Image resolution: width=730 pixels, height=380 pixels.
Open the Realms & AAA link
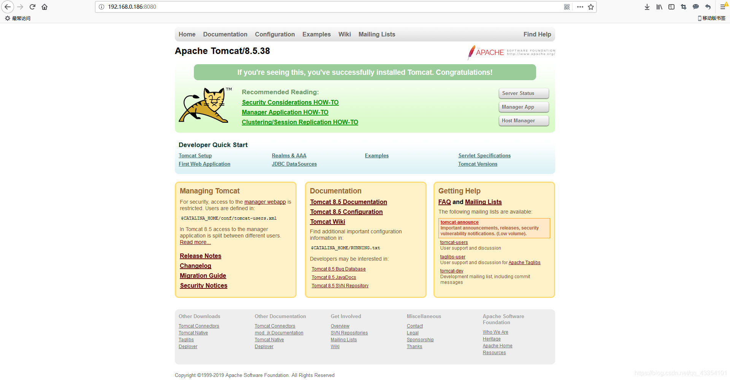[289, 155]
